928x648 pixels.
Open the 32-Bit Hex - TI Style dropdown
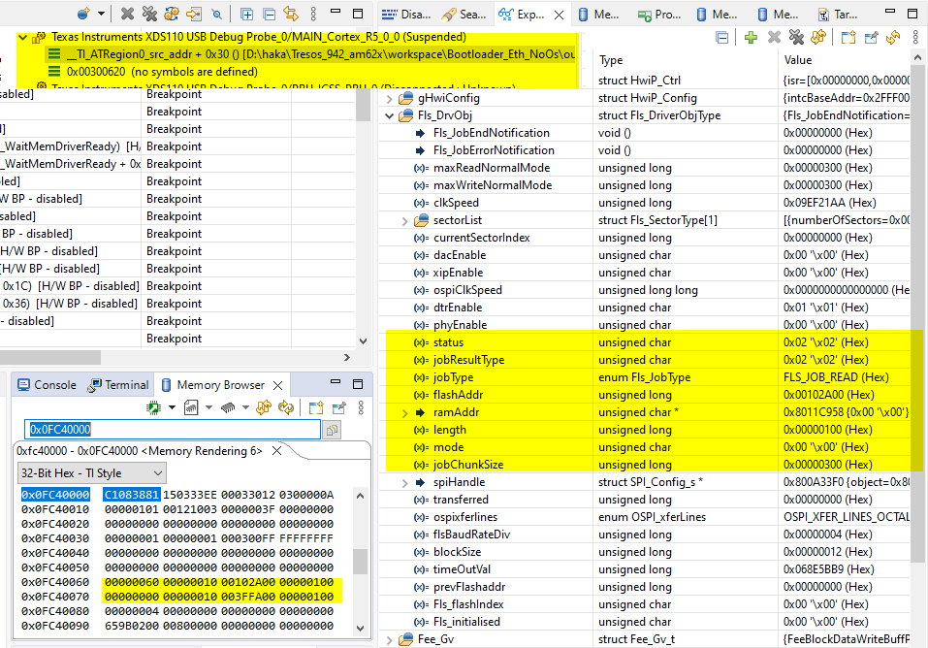tap(92, 473)
